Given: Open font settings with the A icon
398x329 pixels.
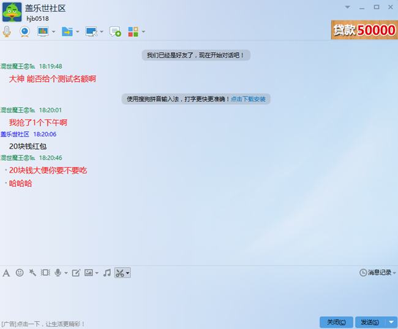Looking at the screenshot, I should [6, 273].
